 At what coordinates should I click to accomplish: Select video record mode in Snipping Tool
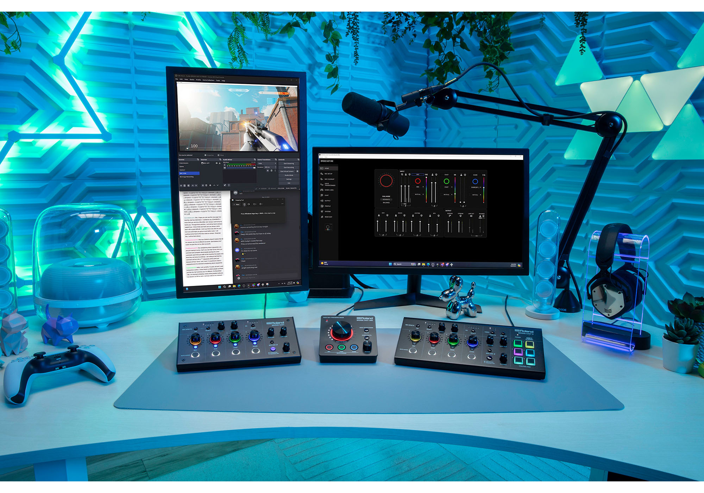(249, 204)
